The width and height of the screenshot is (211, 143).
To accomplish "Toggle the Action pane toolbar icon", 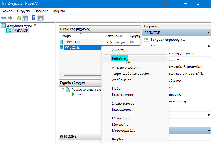I will (x=40, y=18).
